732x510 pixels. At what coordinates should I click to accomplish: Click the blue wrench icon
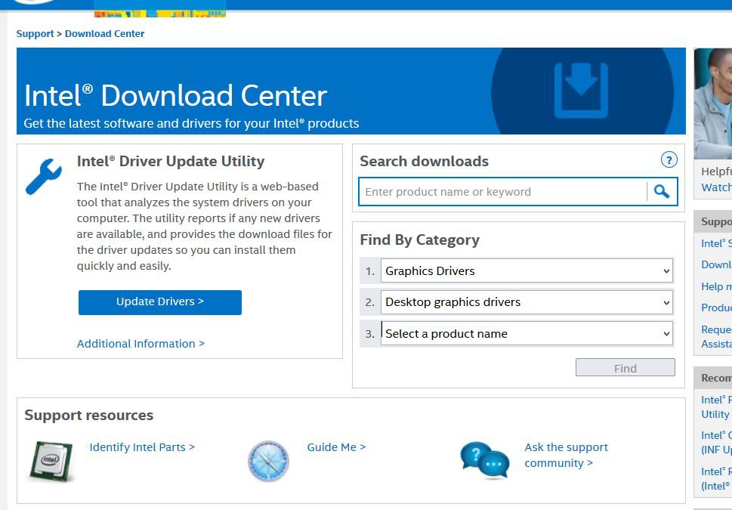pos(44,177)
